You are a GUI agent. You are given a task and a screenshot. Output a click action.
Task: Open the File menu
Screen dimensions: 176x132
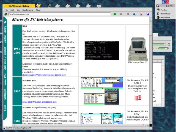[6, 10]
